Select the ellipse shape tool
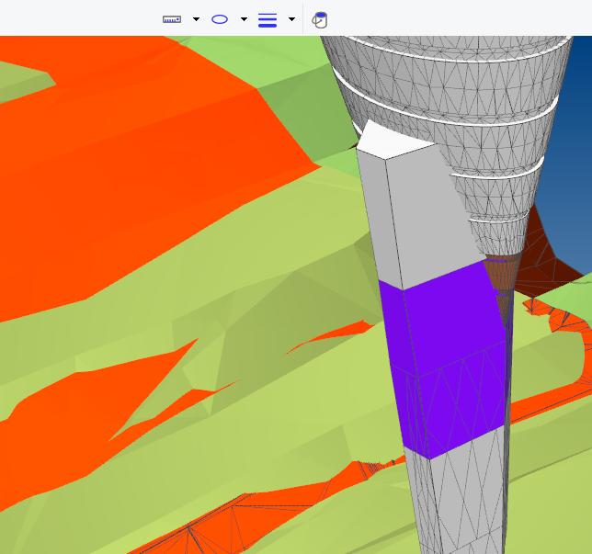Image resolution: width=592 pixels, height=554 pixels. tap(220, 19)
